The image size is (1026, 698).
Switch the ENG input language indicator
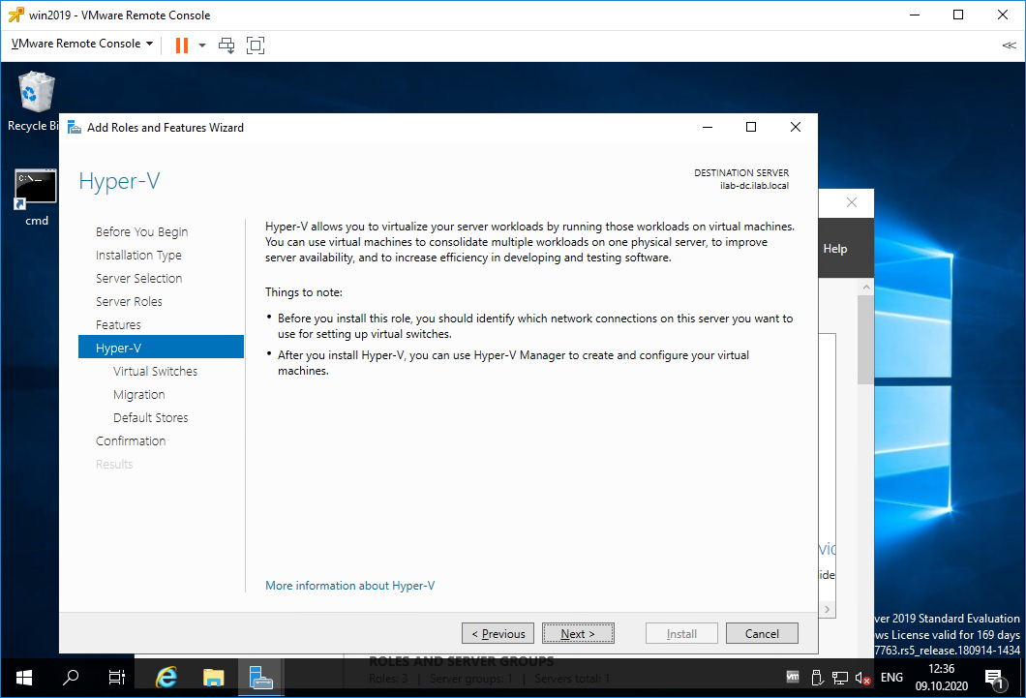[x=891, y=677]
